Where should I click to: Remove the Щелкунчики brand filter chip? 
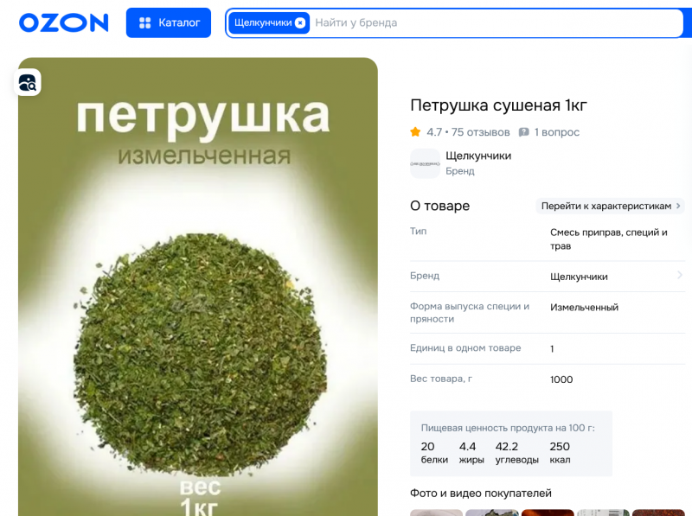300,23
